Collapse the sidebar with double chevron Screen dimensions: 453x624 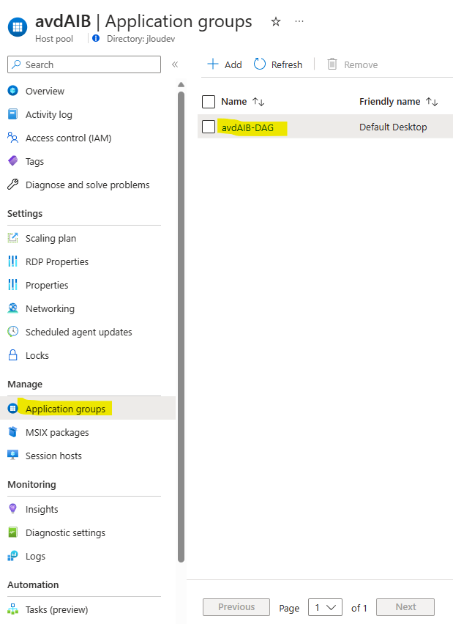175,64
